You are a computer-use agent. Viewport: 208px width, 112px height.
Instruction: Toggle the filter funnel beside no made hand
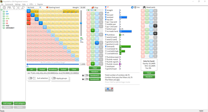click(105, 31)
